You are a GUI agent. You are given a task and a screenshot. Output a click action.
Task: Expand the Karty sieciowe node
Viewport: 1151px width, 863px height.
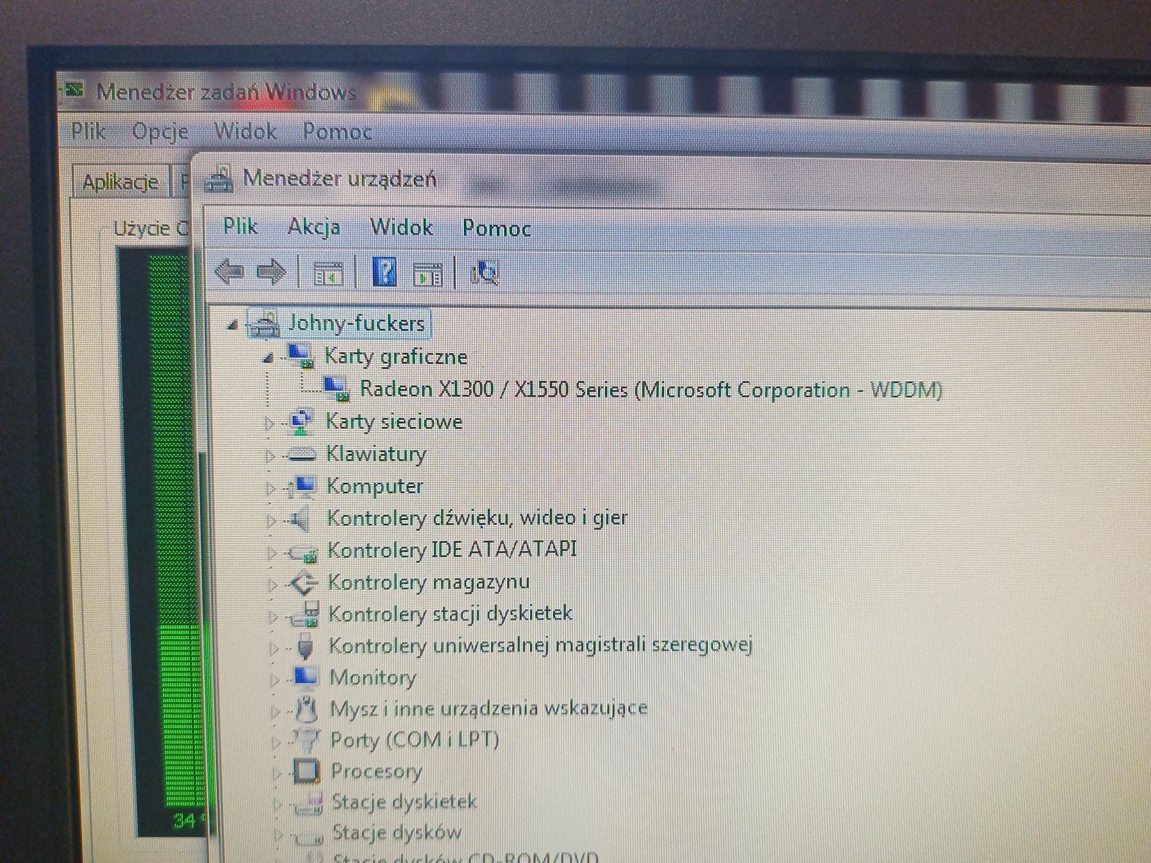pos(269,424)
